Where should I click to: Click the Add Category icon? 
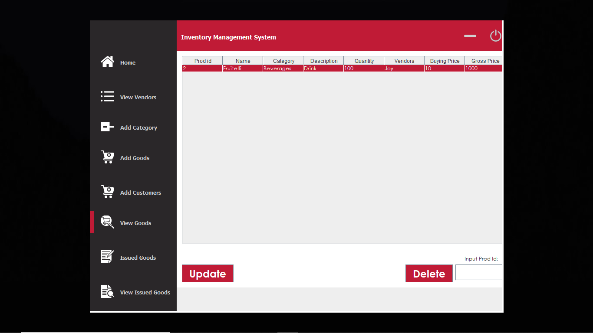point(107,127)
